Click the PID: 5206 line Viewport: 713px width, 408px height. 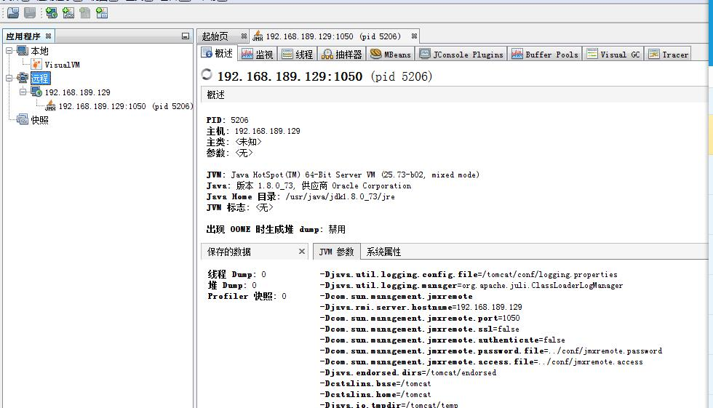[x=227, y=120]
